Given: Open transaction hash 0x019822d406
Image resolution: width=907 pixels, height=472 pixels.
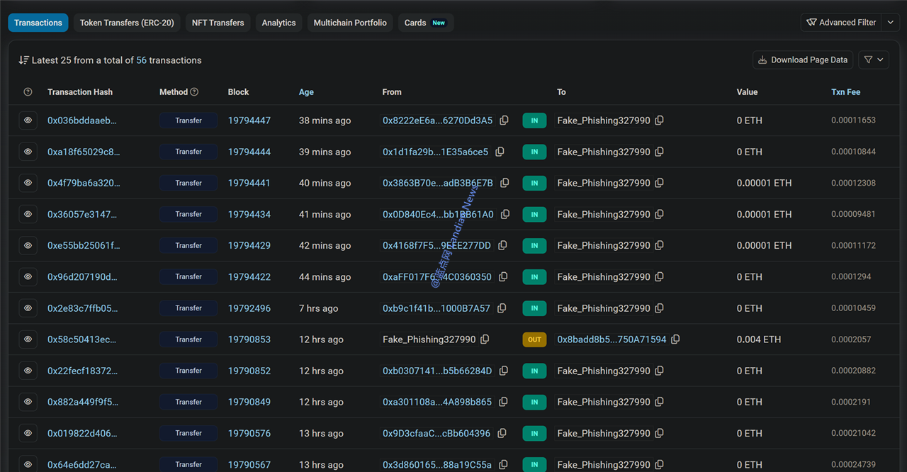Looking at the screenshot, I should pos(82,433).
